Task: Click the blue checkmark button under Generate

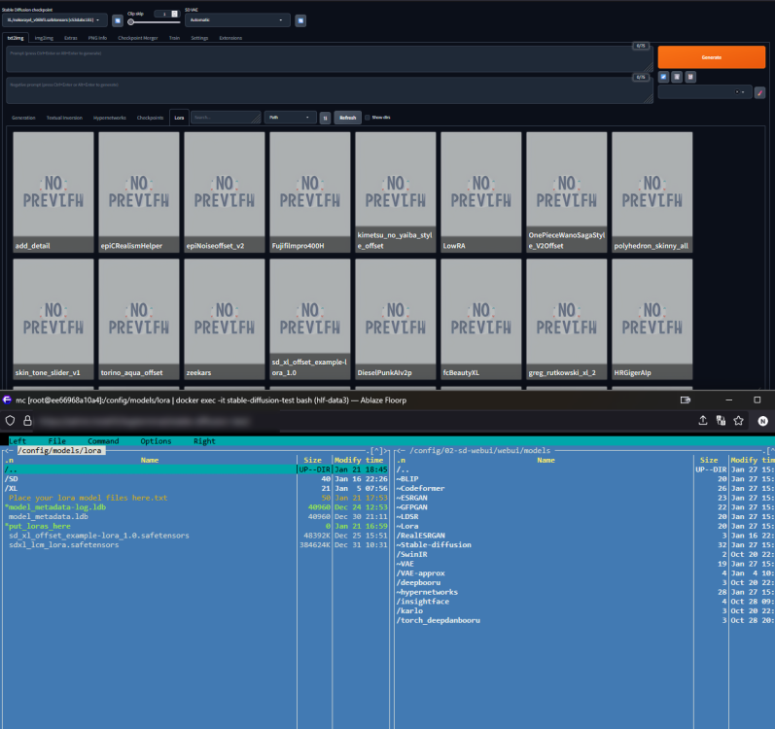Action: pos(664,77)
